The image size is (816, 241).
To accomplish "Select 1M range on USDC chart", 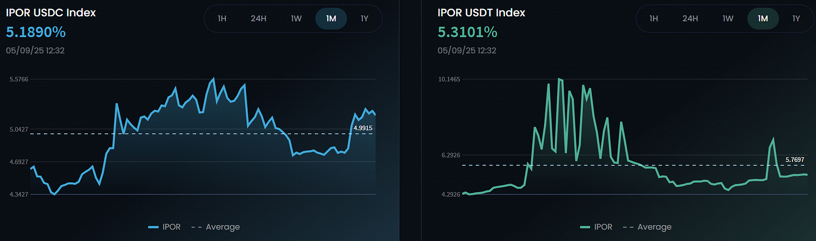I will (x=331, y=18).
